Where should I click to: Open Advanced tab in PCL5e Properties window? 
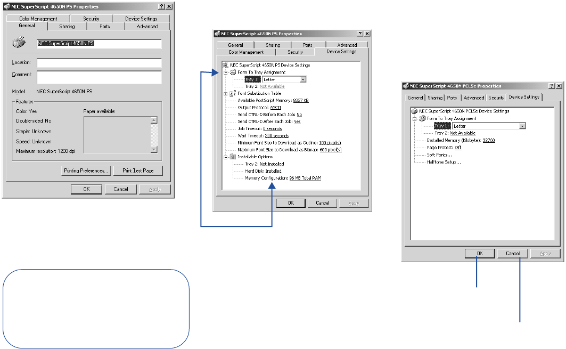tap(474, 98)
